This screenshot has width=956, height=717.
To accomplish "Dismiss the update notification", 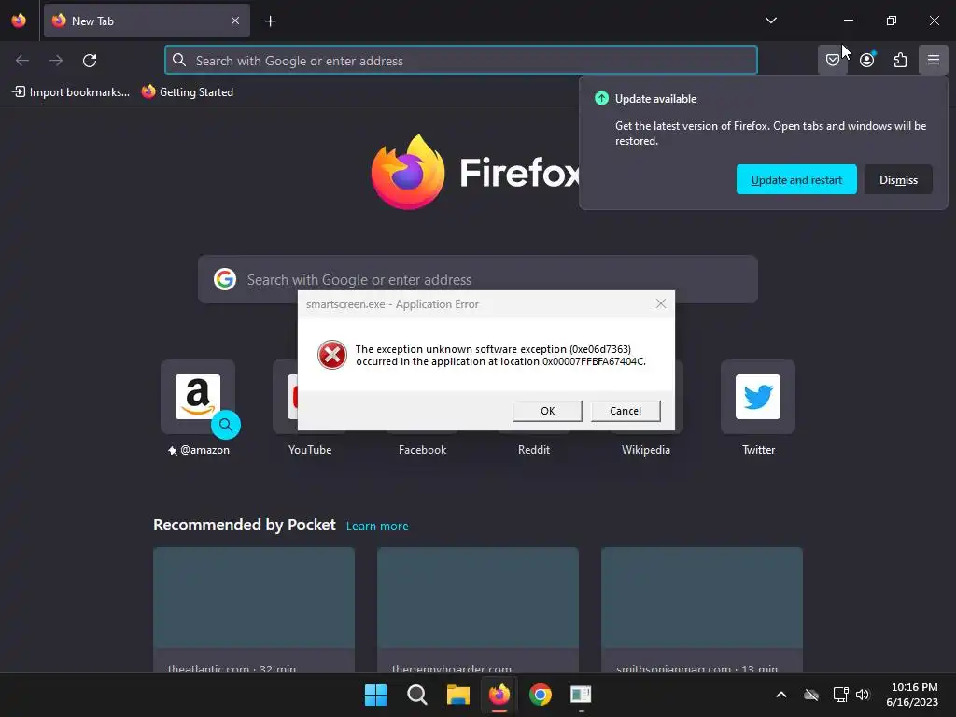I will click(898, 180).
